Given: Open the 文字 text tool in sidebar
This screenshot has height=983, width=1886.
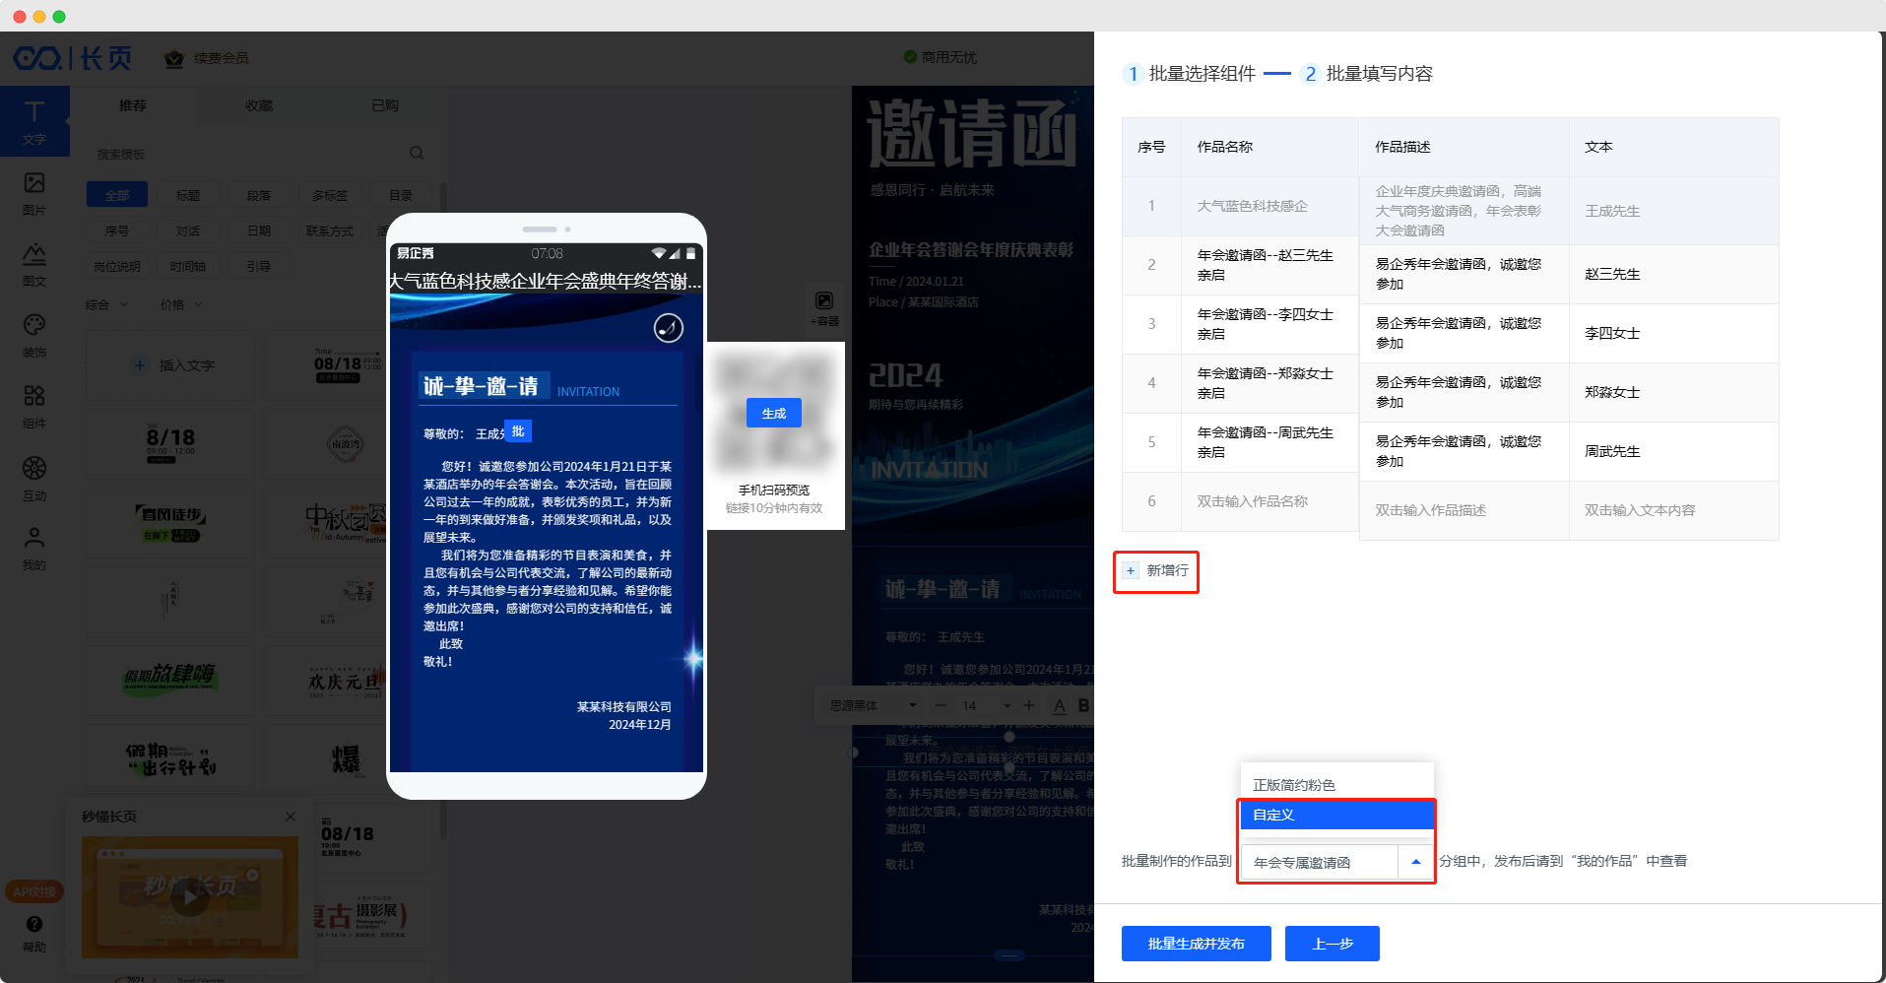Looking at the screenshot, I should (x=34, y=120).
